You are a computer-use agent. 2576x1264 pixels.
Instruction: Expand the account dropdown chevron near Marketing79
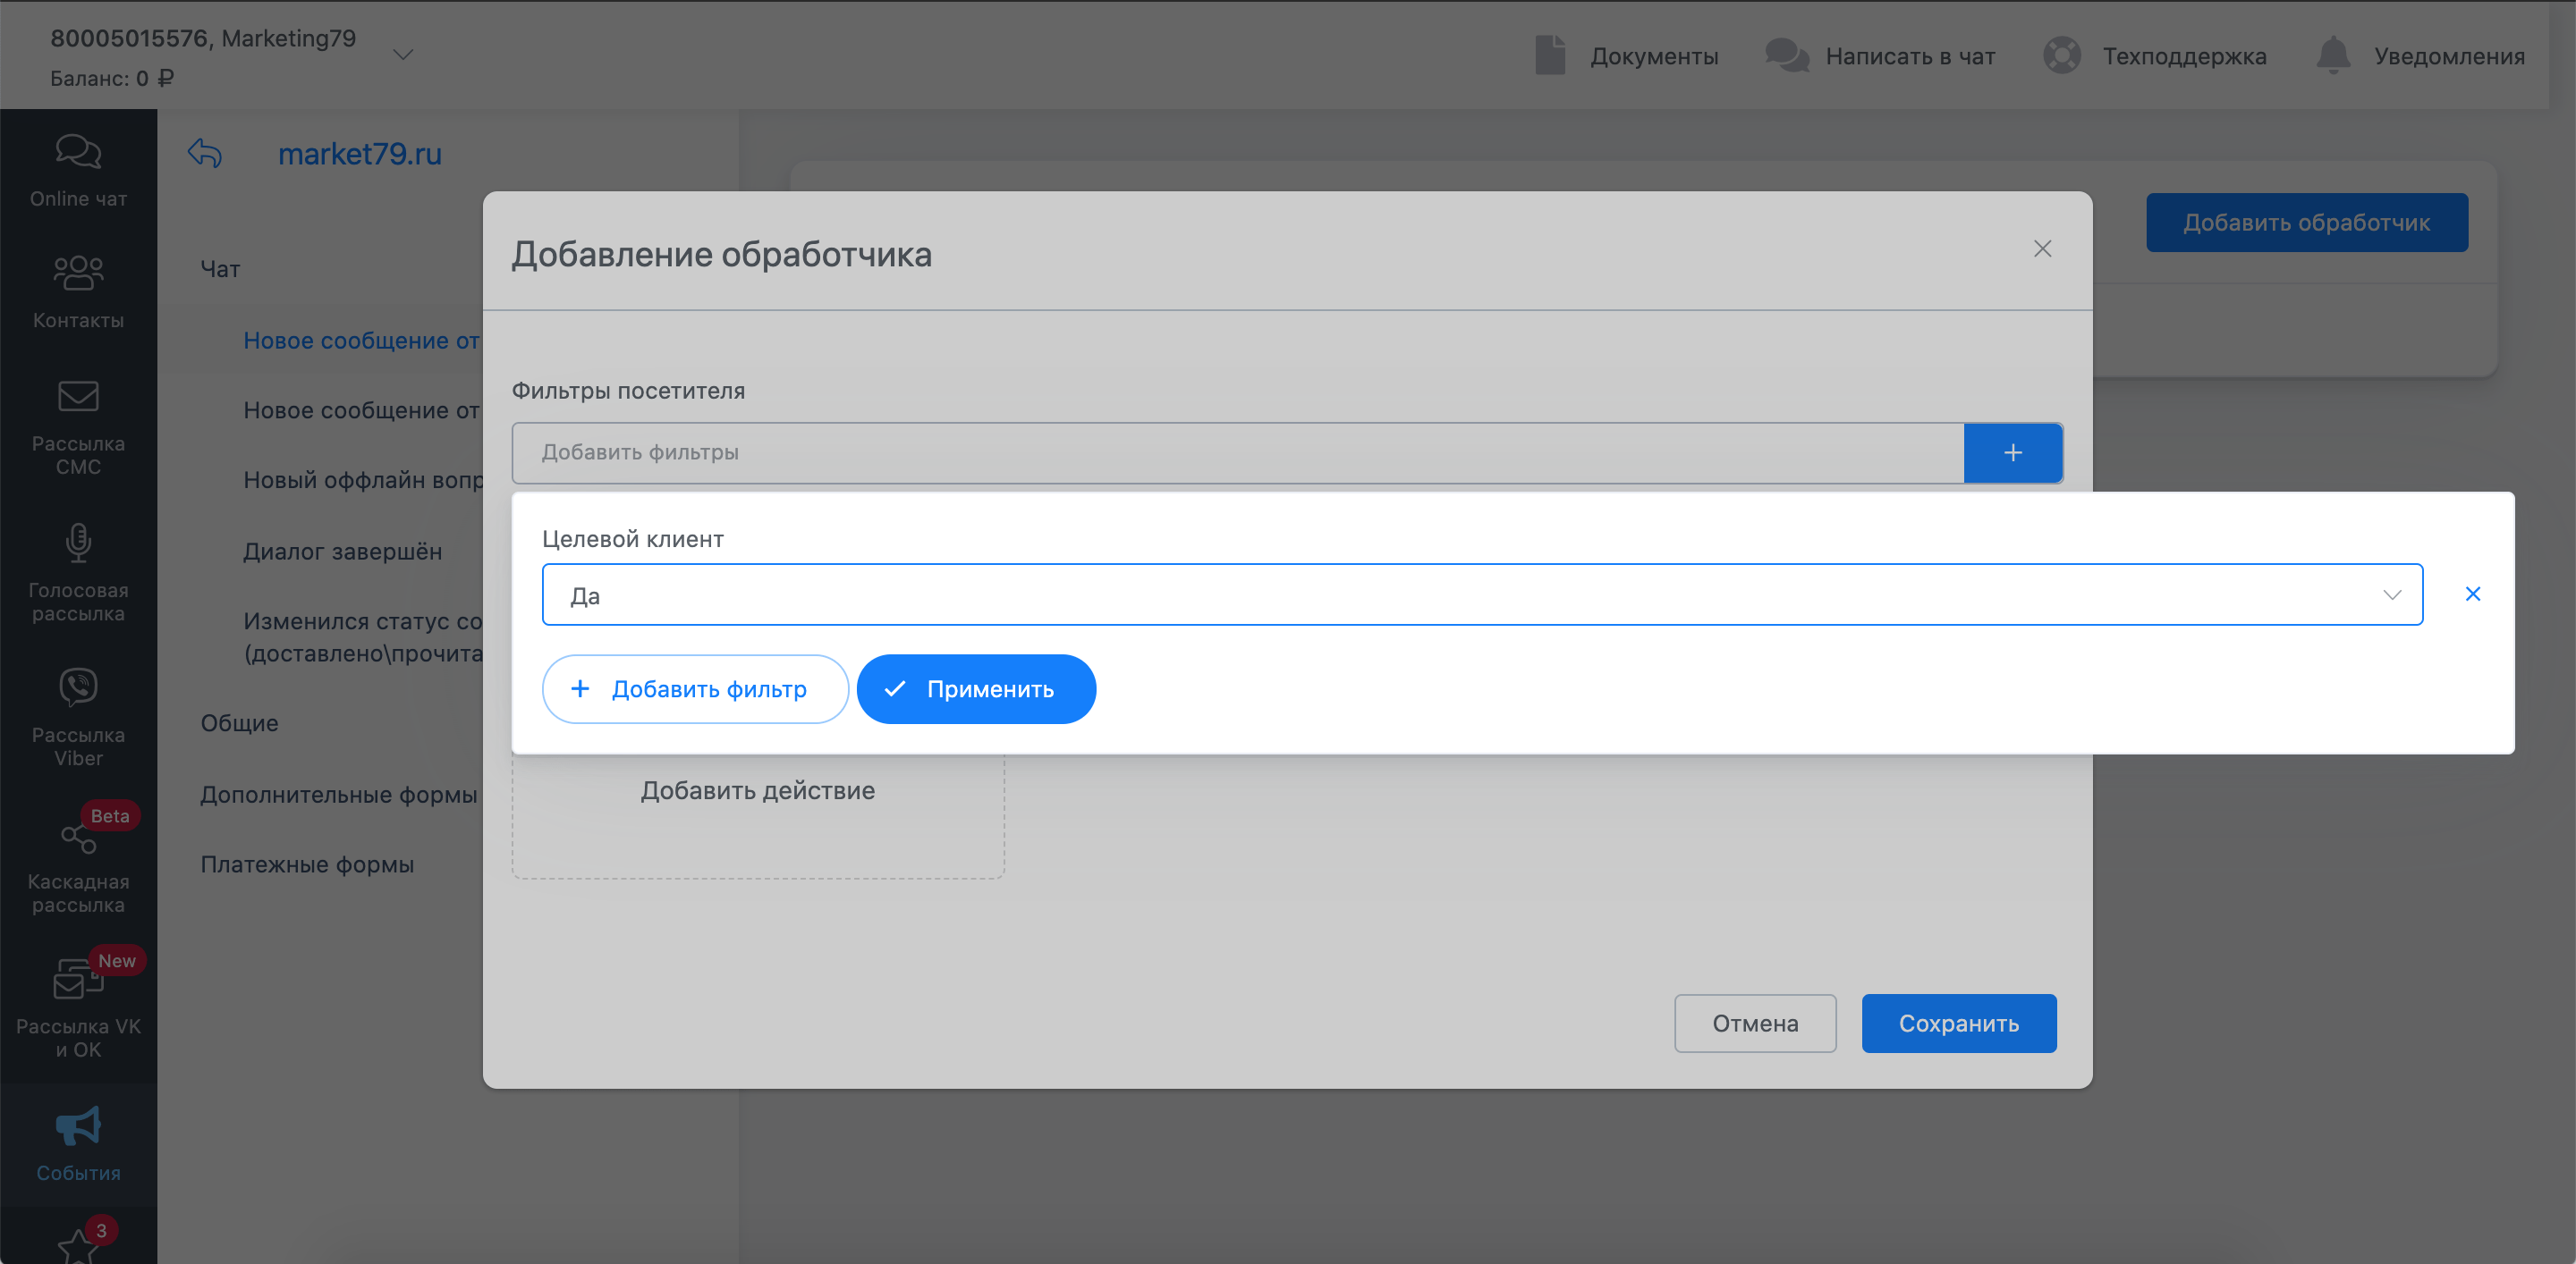point(403,55)
